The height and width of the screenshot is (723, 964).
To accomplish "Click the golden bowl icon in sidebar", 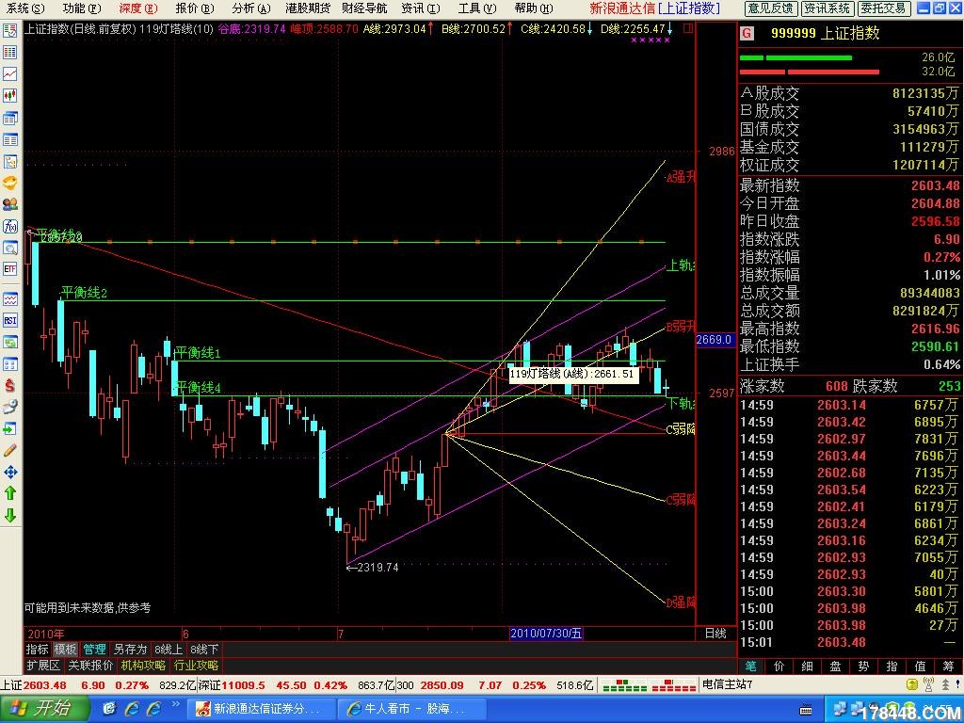I will click(x=9, y=183).
